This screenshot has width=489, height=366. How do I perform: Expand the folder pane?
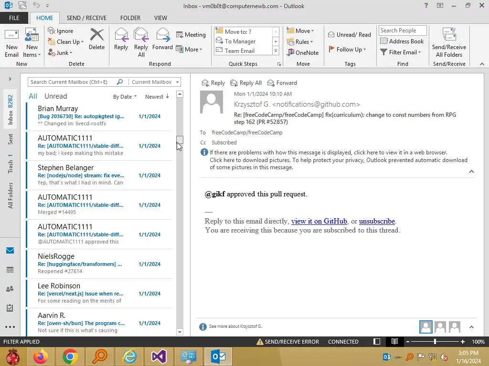tap(10, 79)
